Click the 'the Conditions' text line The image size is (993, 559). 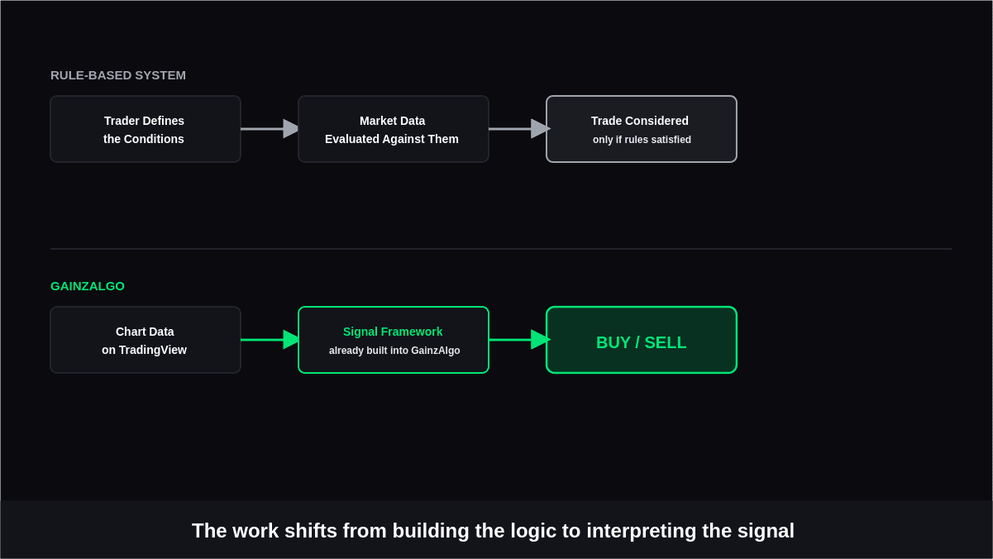coord(144,139)
